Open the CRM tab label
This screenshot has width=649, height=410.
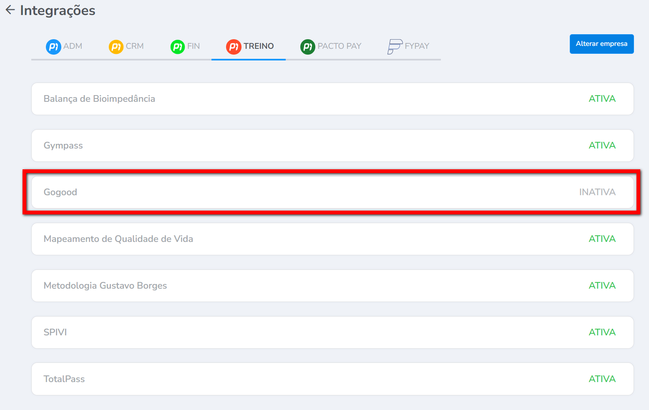tap(135, 46)
